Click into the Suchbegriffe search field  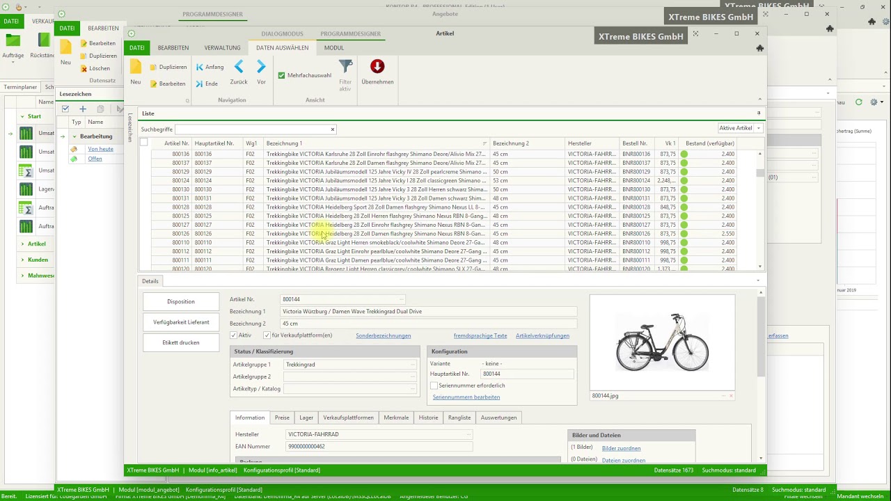point(252,129)
